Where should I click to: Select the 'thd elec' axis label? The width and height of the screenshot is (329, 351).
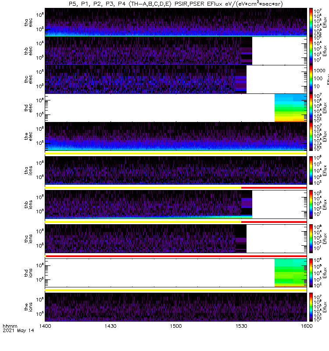[x=28, y=107]
